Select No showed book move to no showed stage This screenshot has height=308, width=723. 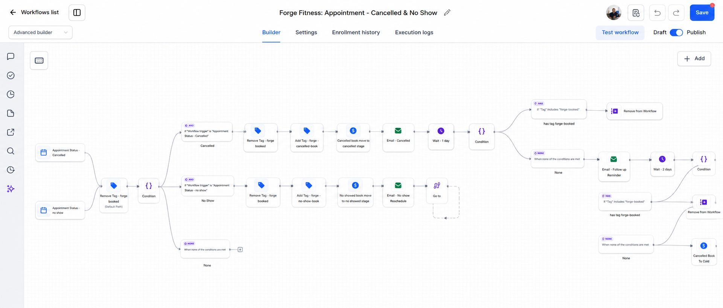(355, 193)
